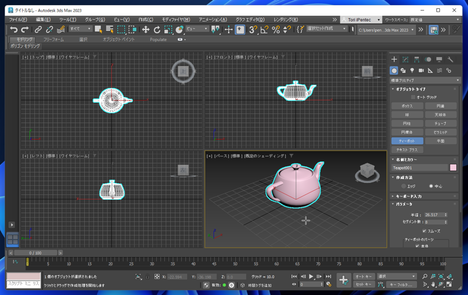468x295 pixels.
Task: Activate the Select and Scale tool
Action: click(168, 29)
